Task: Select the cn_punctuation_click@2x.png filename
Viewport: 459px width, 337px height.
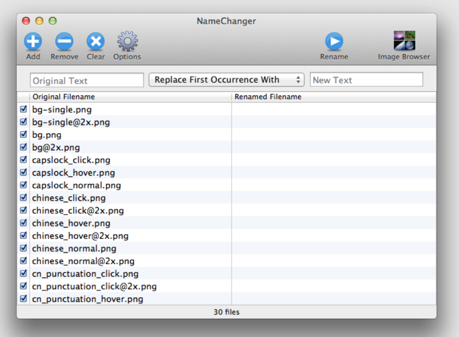Action: 94,286
